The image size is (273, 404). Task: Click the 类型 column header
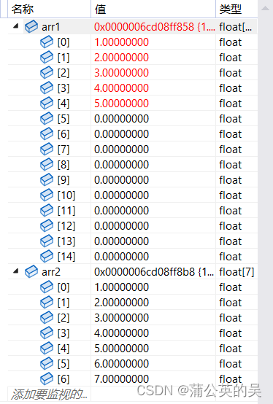(x=237, y=9)
